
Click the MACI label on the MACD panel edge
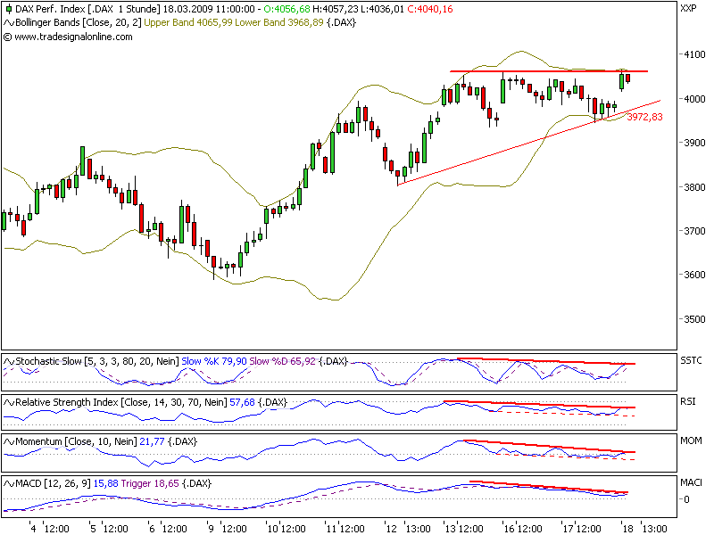[x=692, y=481]
